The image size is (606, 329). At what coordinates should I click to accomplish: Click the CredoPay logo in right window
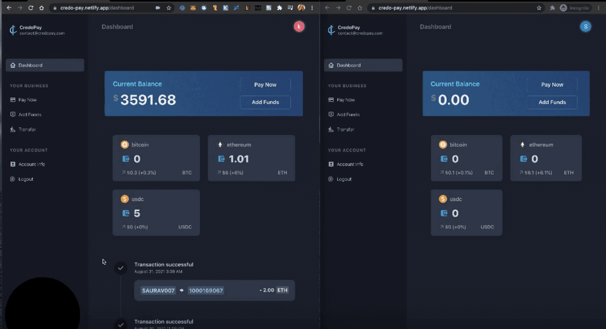pos(331,30)
